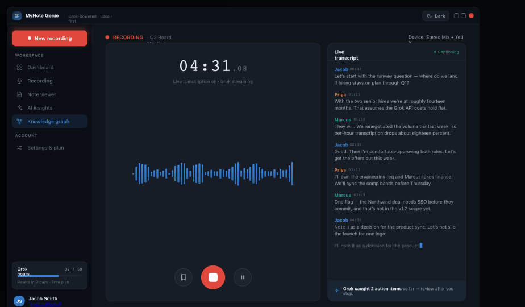Click the JS user avatar
The image size is (525, 307).
coord(19,301)
